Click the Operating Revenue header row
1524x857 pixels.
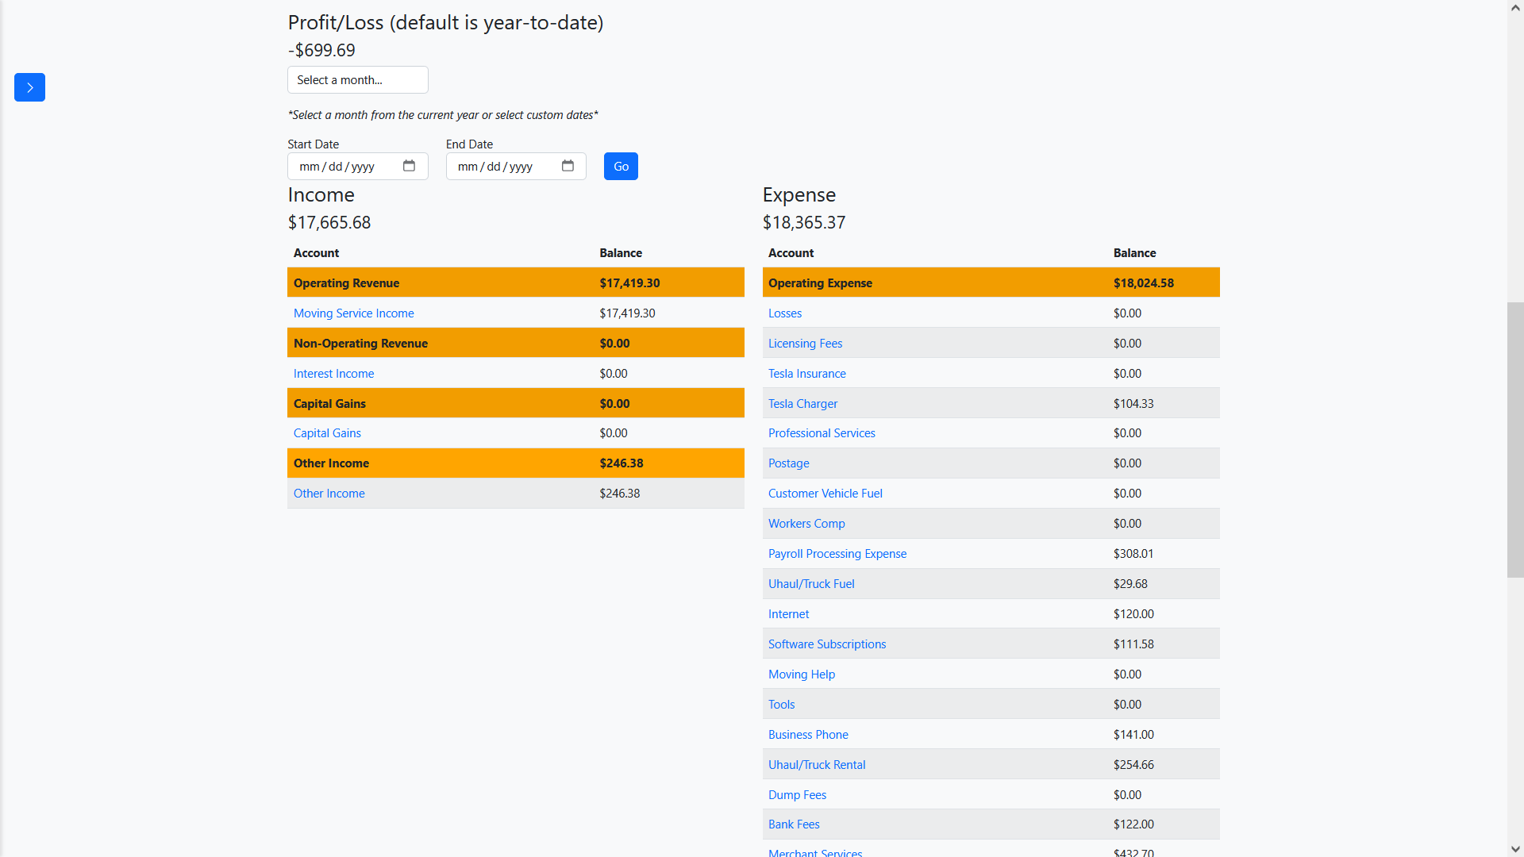click(516, 282)
